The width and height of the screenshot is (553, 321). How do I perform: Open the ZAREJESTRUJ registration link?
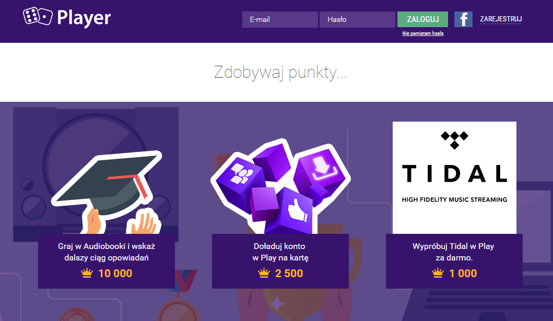[501, 19]
